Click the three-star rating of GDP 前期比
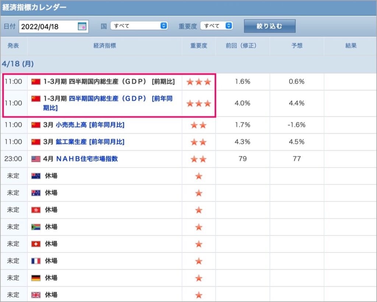The image size is (377, 302). coord(199,82)
